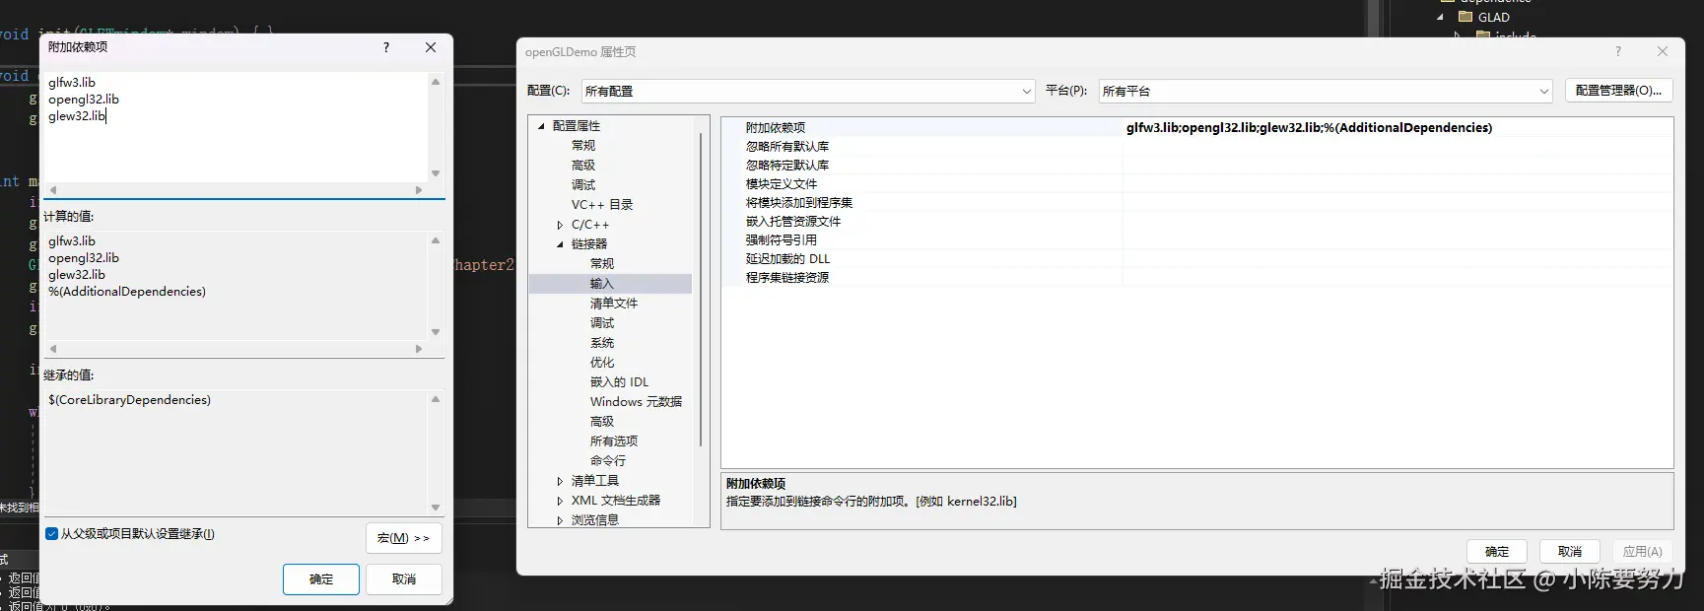This screenshot has height=611, width=1704.
Task: Click the property tree vertical scrollbar
Action: 701,289
